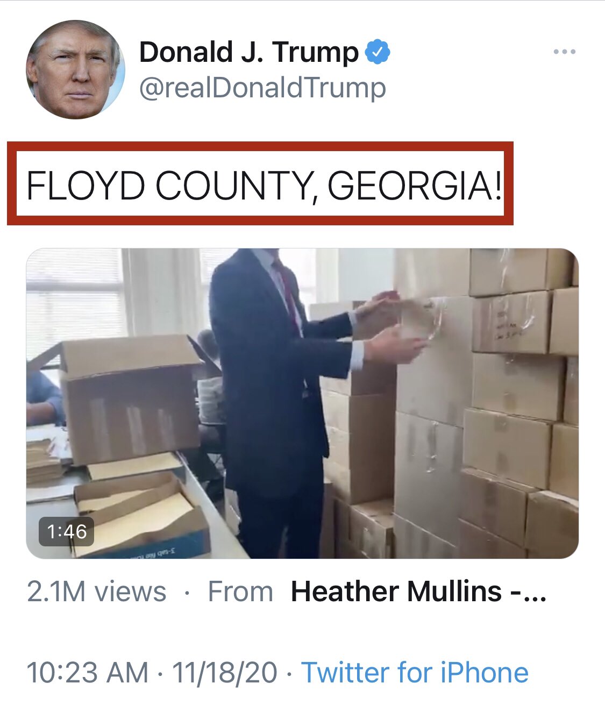Screen dimensions: 605x712
Task: Click the red highlight border around the tweet text
Action: 260,146
